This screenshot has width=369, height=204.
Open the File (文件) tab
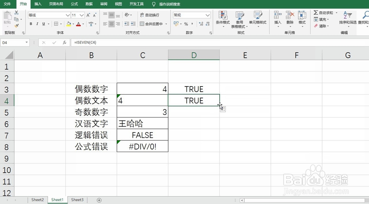[x=7, y=4]
